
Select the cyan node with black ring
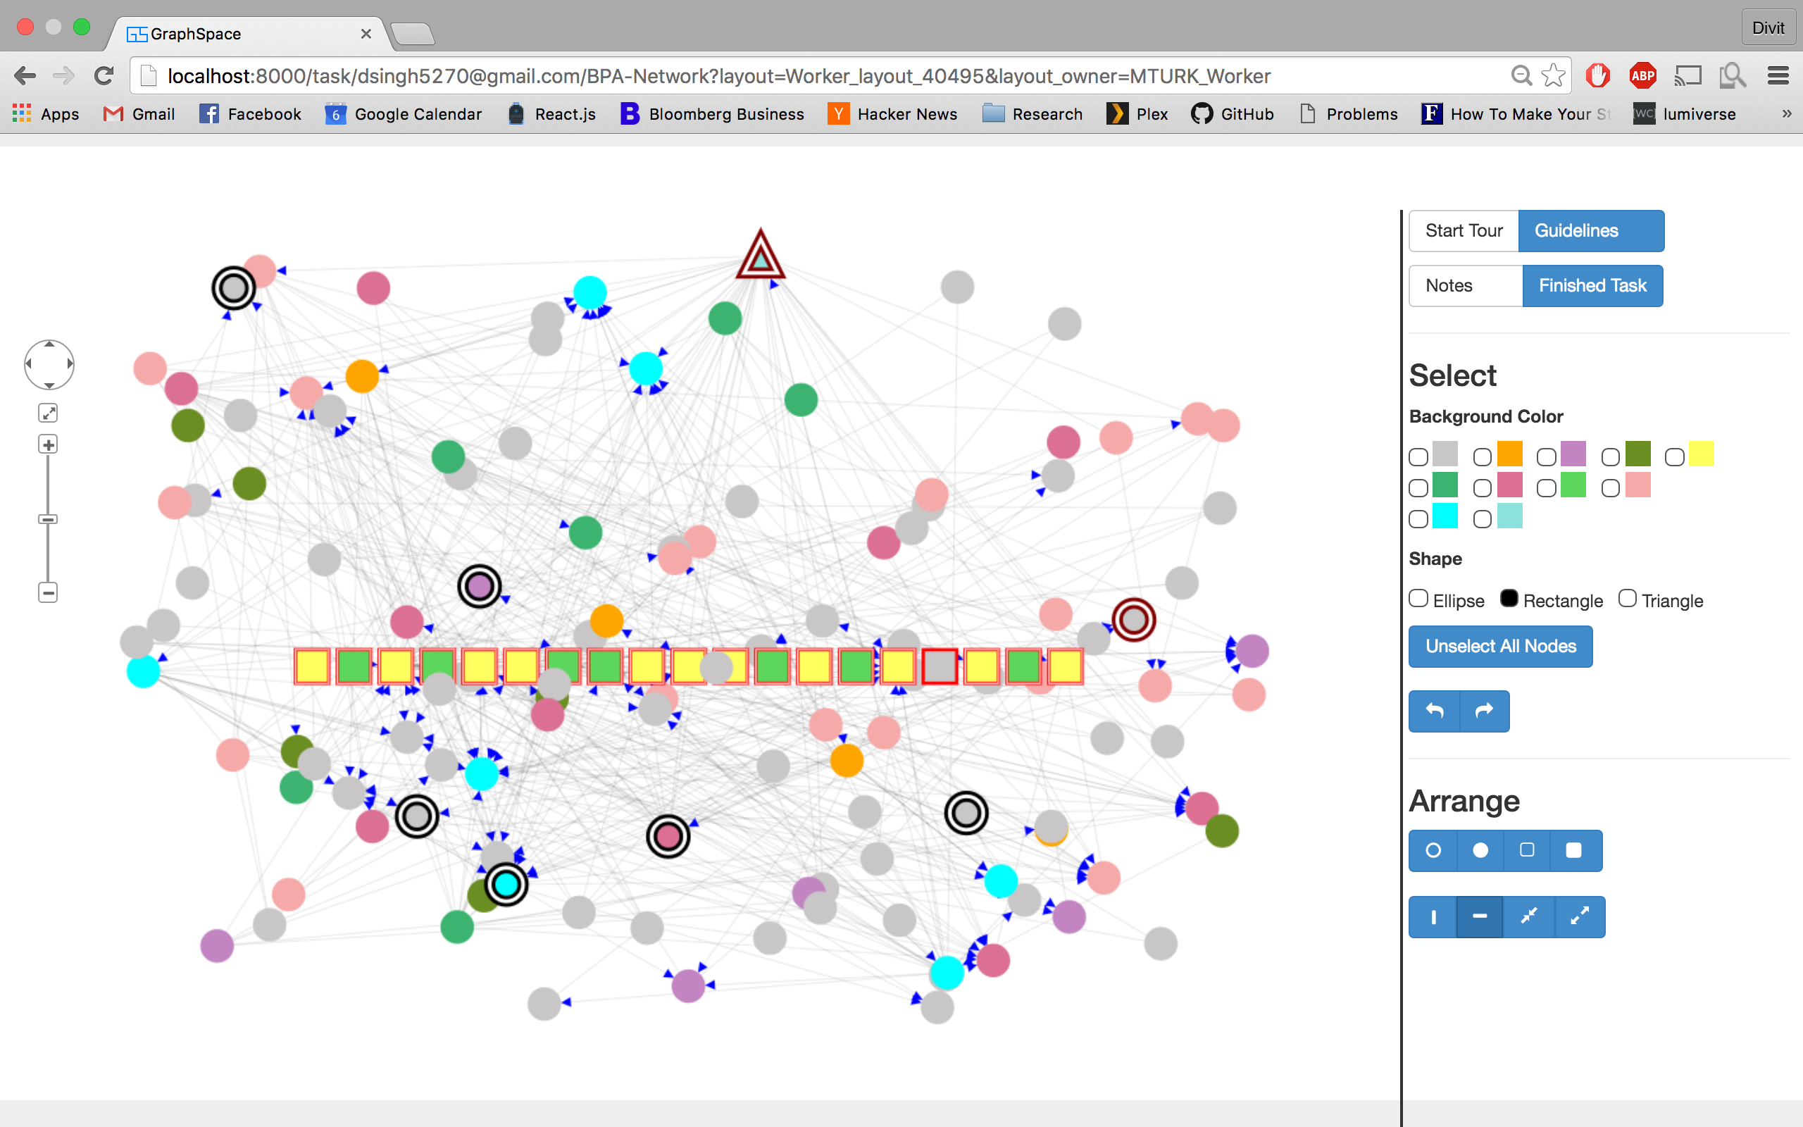(x=506, y=885)
